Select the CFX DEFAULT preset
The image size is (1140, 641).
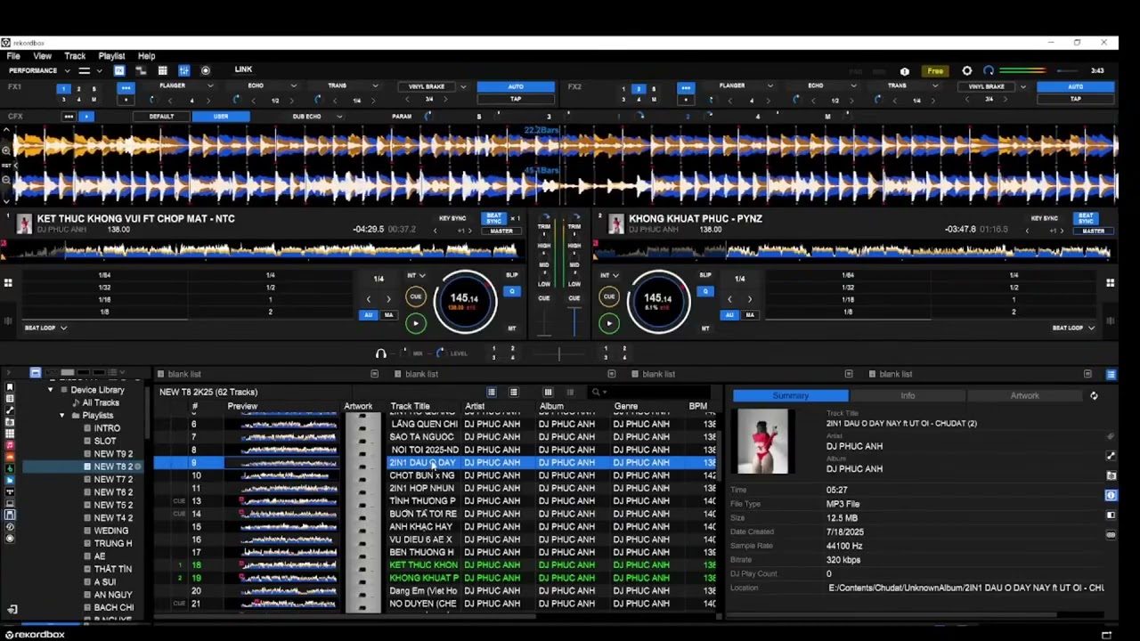161,117
